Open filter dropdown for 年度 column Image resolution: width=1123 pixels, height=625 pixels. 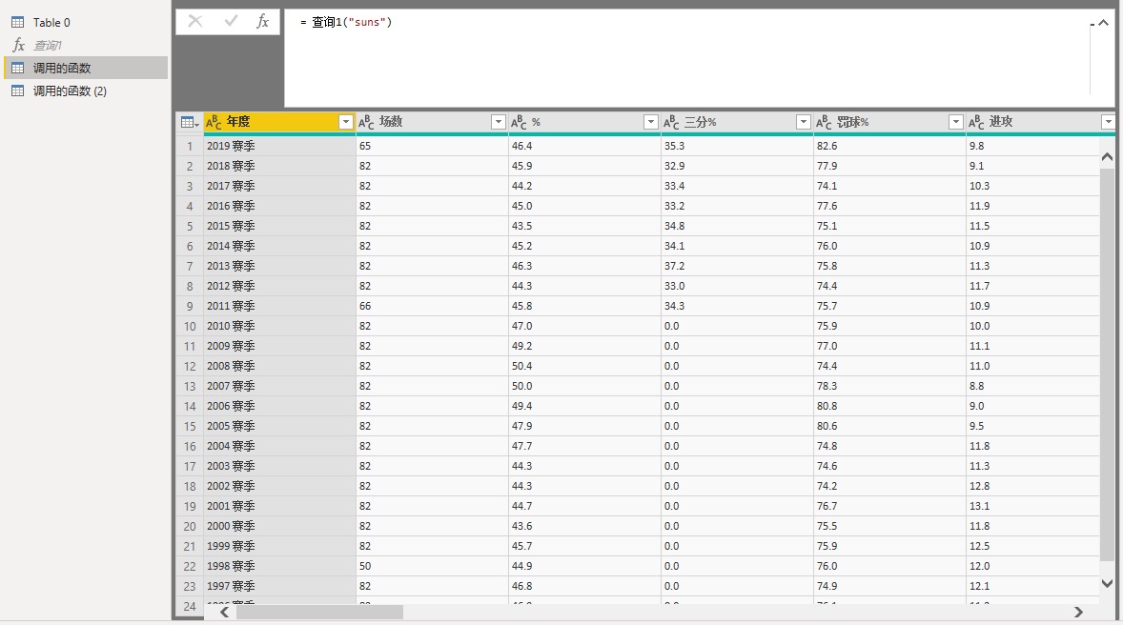(346, 122)
